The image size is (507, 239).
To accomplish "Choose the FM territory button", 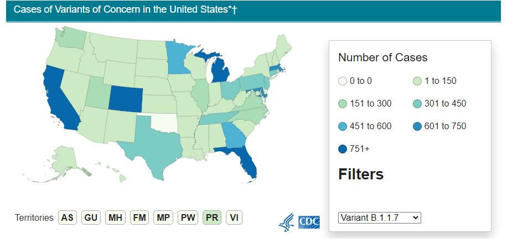I will 139,217.
